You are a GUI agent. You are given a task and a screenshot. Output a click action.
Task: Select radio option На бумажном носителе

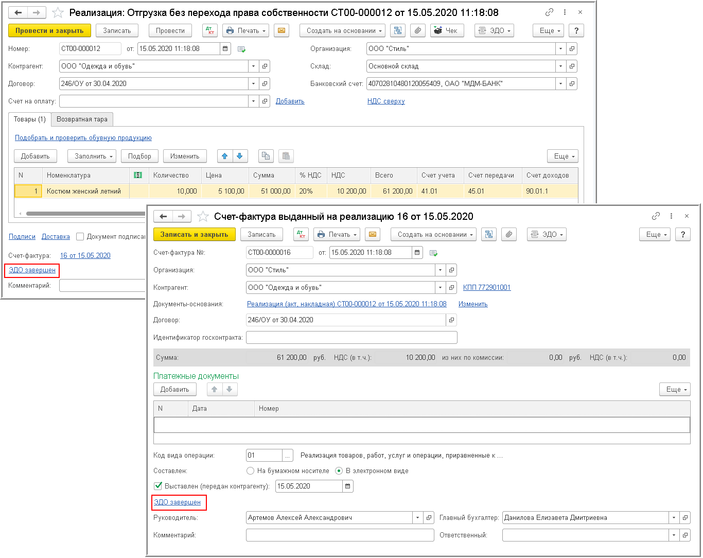(251, 471)
